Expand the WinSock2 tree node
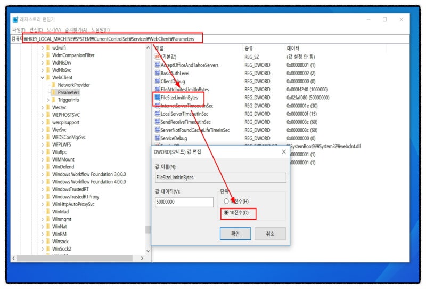Screen dimensions: 426x289 tap(43, 249)
